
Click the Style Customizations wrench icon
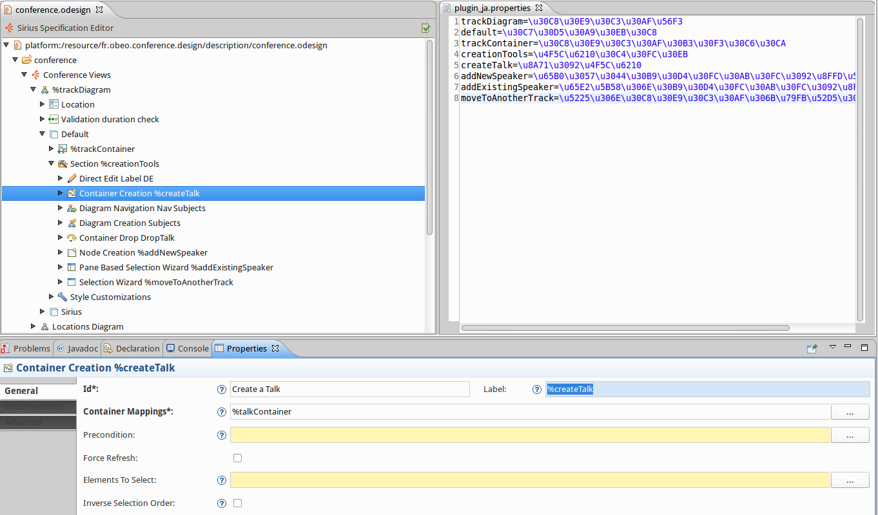[x=63, y=297]
